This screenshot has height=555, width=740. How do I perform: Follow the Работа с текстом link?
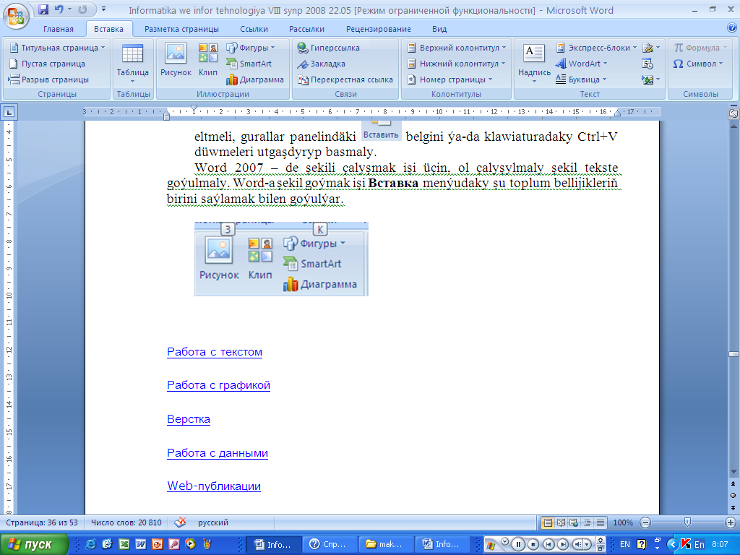coord(215,352)
